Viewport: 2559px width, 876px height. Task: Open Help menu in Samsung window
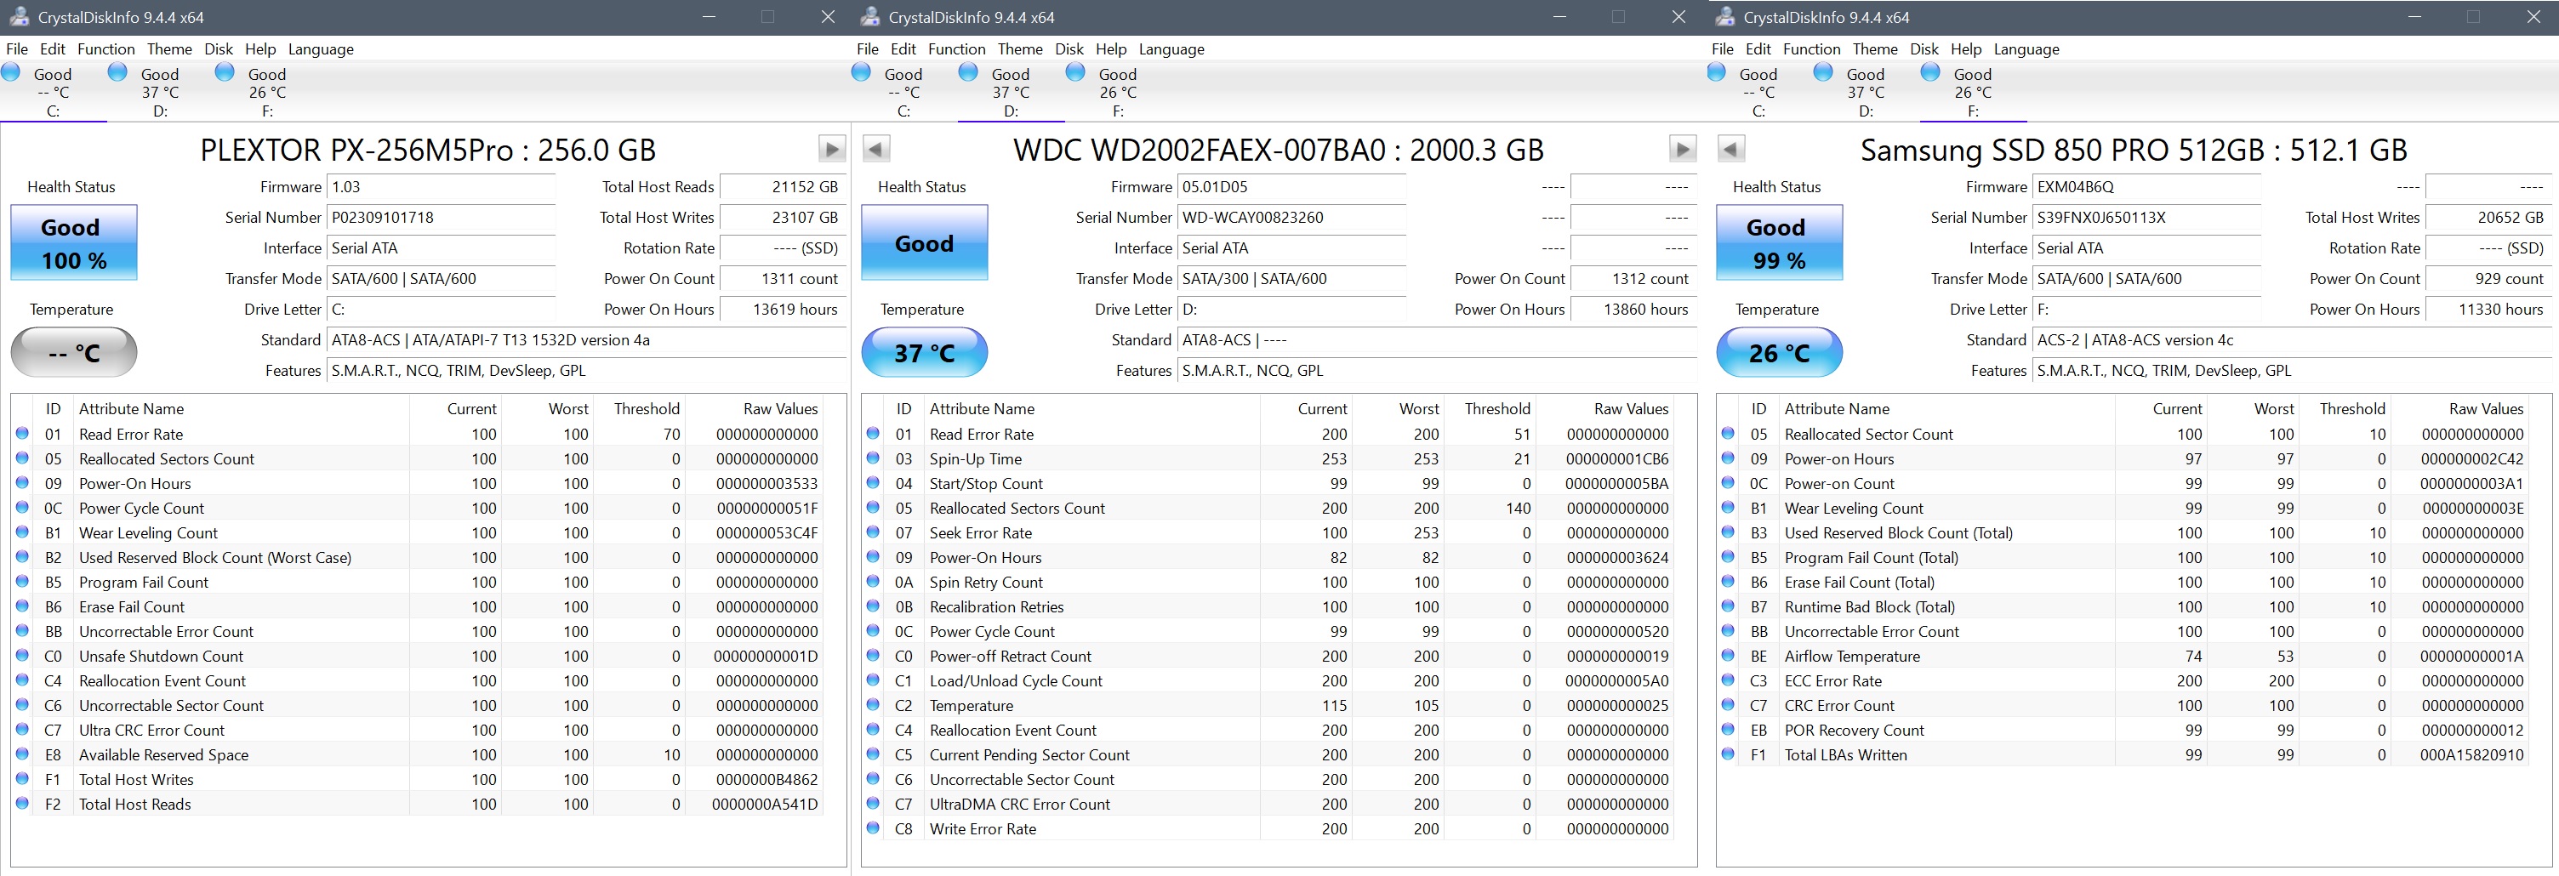(x=1966, y=48)
